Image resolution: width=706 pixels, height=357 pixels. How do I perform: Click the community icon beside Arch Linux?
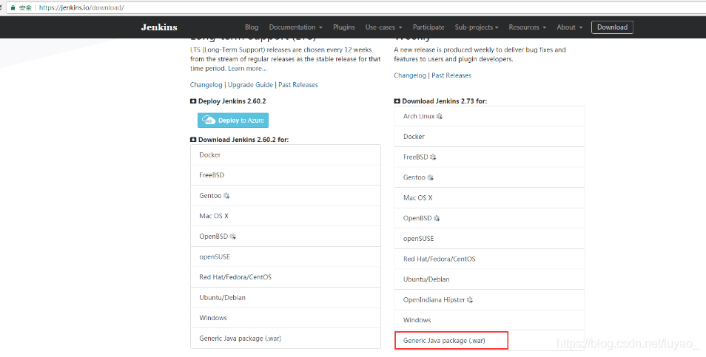pos(440,116)
